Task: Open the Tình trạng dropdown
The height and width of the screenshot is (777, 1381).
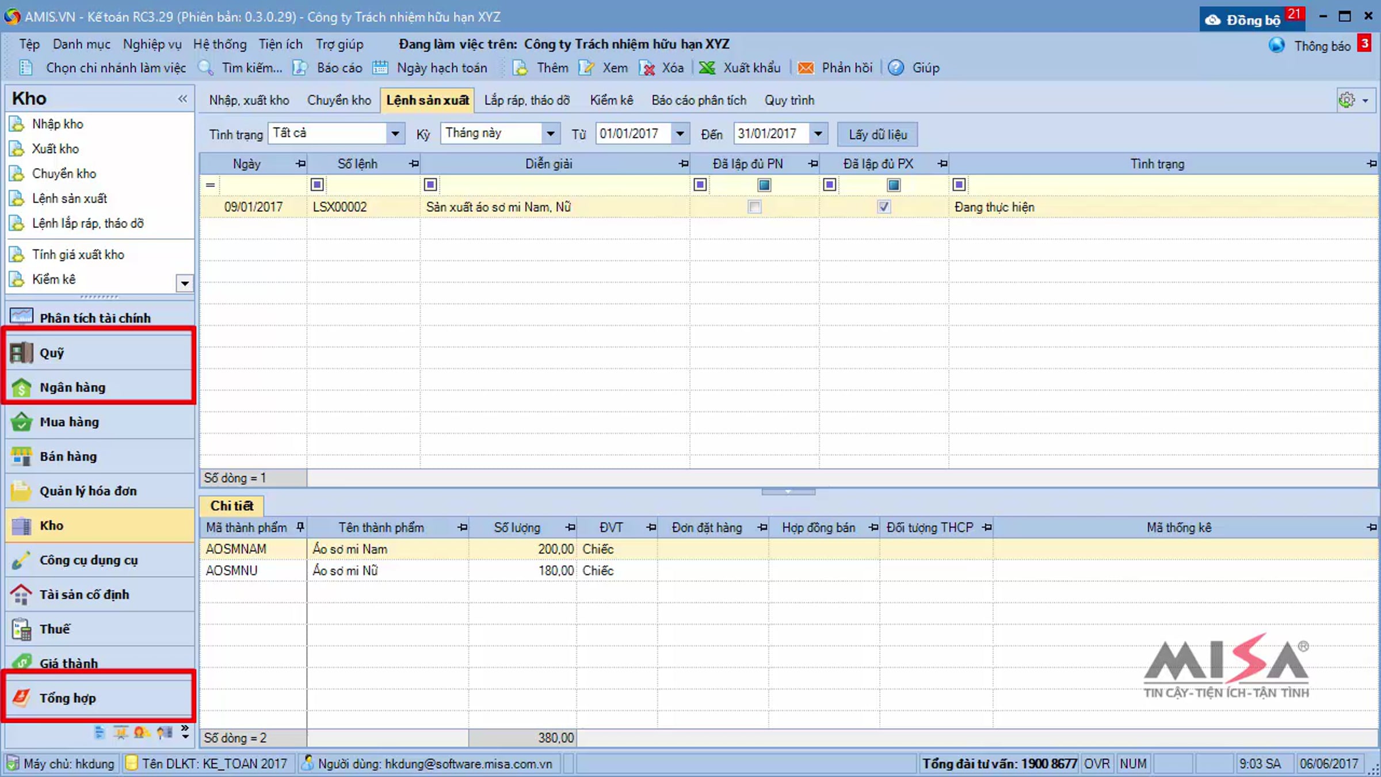Action: [395, 134]
